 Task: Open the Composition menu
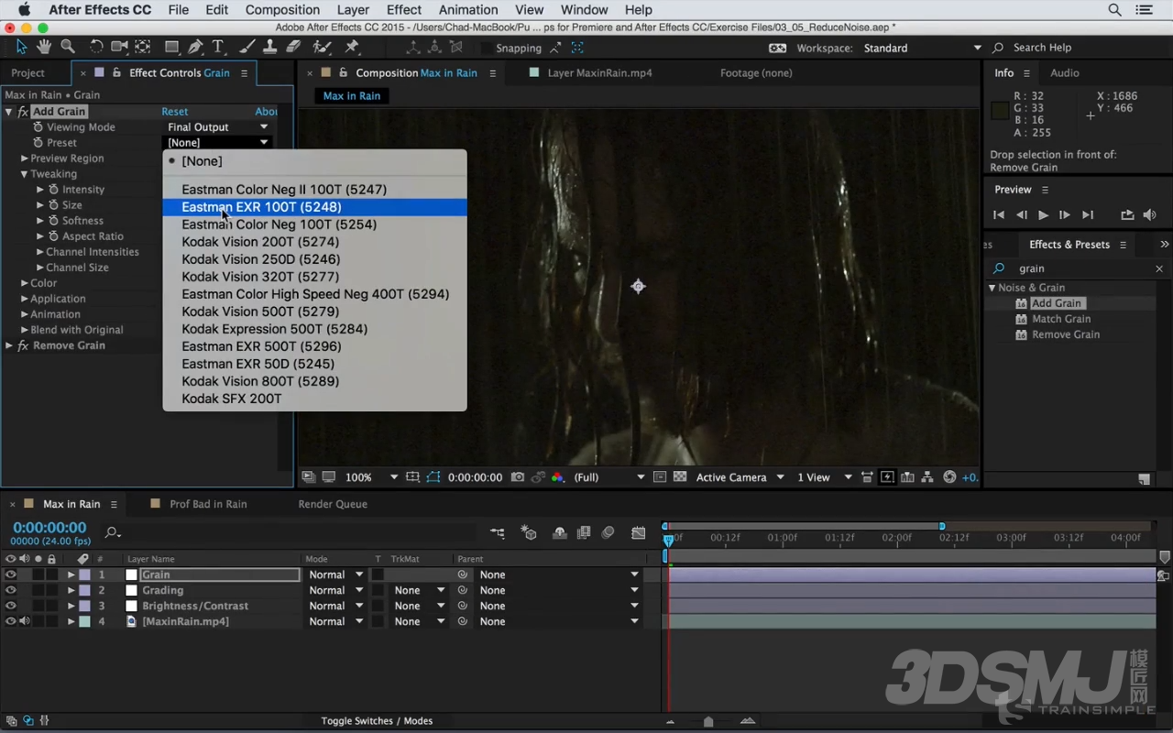tap(282, 10)
